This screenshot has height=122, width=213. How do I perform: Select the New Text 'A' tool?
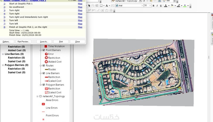click(x=107, y=6)
